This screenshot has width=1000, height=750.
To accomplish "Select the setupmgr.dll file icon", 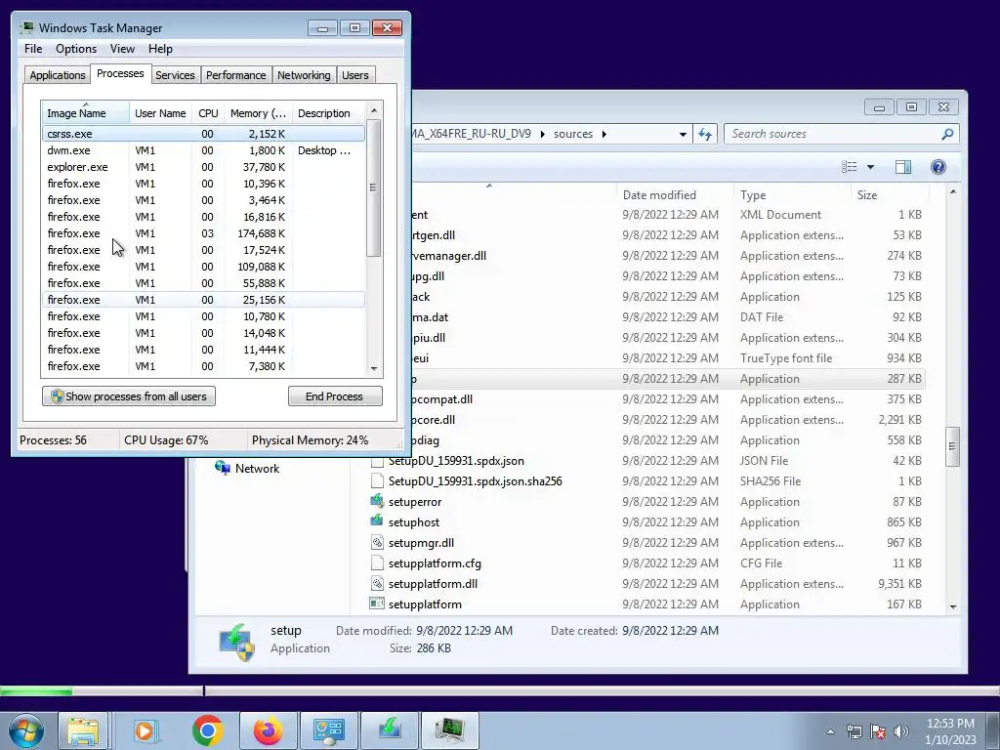I will coord(377,543).
